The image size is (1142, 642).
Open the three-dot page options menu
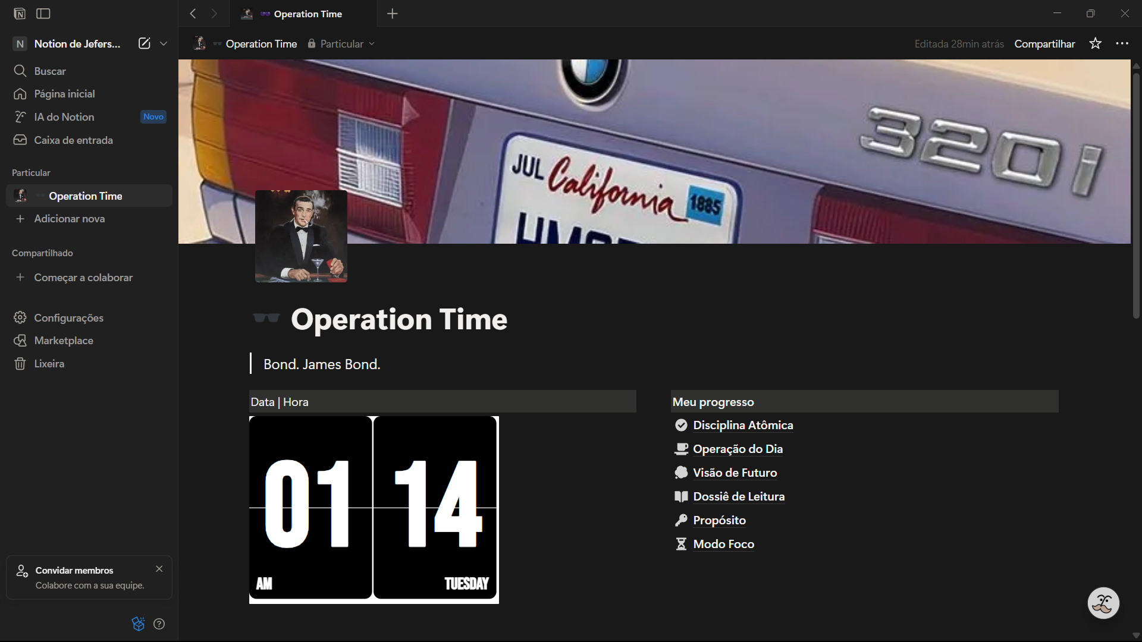[x=1122, y=43]
